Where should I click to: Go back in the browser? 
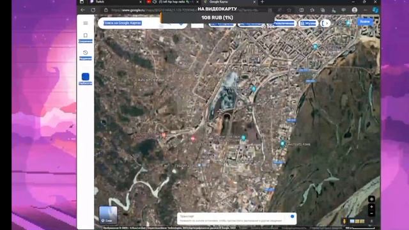(x=82, y=10)
